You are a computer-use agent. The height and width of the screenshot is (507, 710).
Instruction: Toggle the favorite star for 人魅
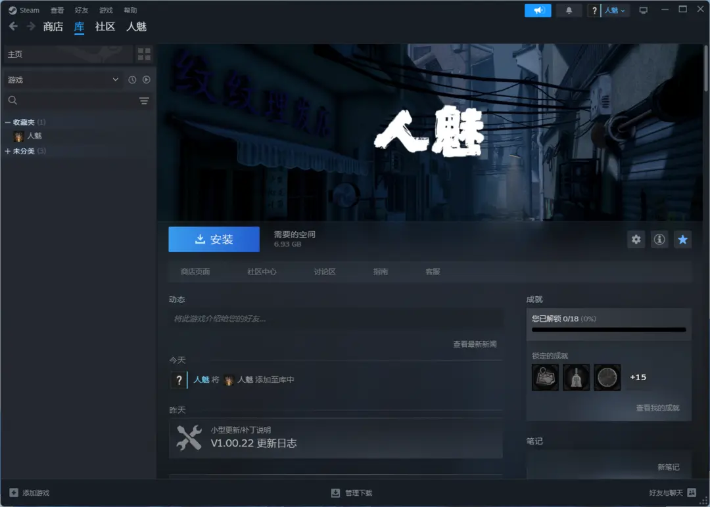point(682,239)
